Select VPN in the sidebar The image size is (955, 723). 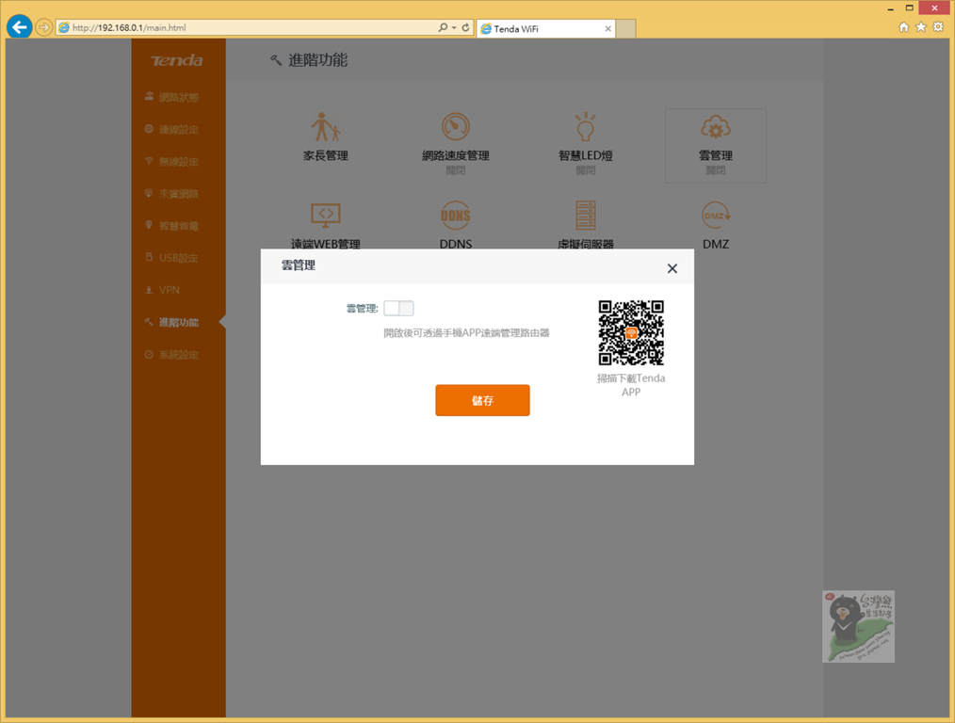click(x=178, y=290)
